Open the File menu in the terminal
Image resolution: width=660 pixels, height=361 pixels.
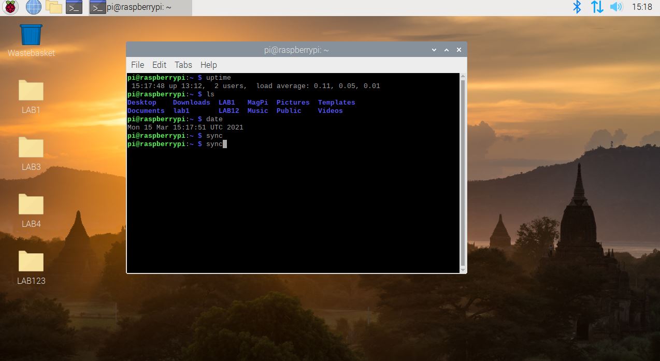click(137, 65)
